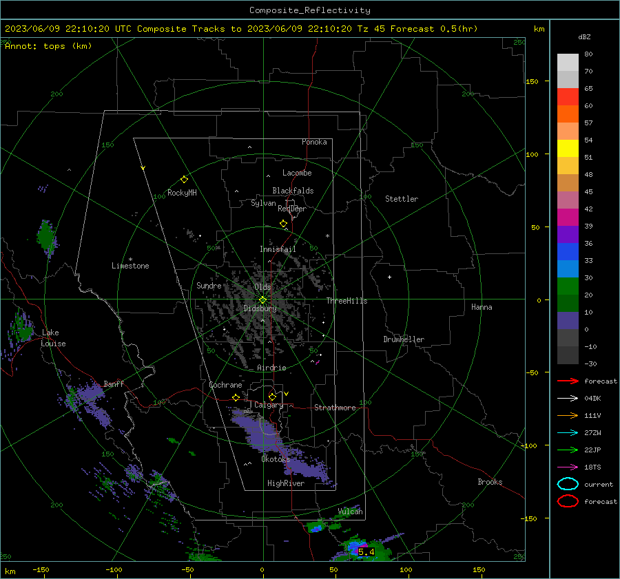Viewport: 620px width, 579px height.
Task: Click the UTC Composite Tracks timestamp header
Action: [241, 29]
